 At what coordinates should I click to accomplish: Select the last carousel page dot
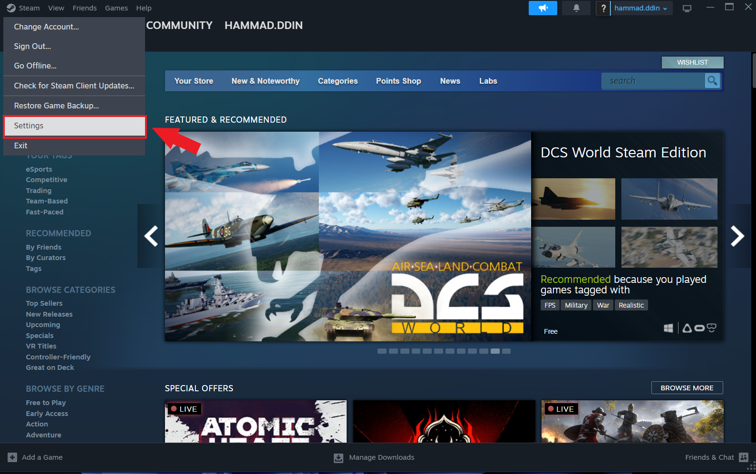506,351
